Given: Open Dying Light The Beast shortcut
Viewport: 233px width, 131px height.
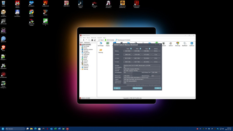Looking at the screenshot, I should click(x=136, y=4).
